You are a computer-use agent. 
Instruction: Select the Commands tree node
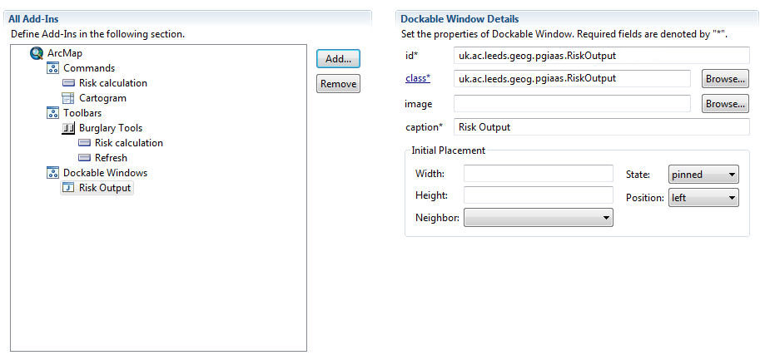[89, 68]
